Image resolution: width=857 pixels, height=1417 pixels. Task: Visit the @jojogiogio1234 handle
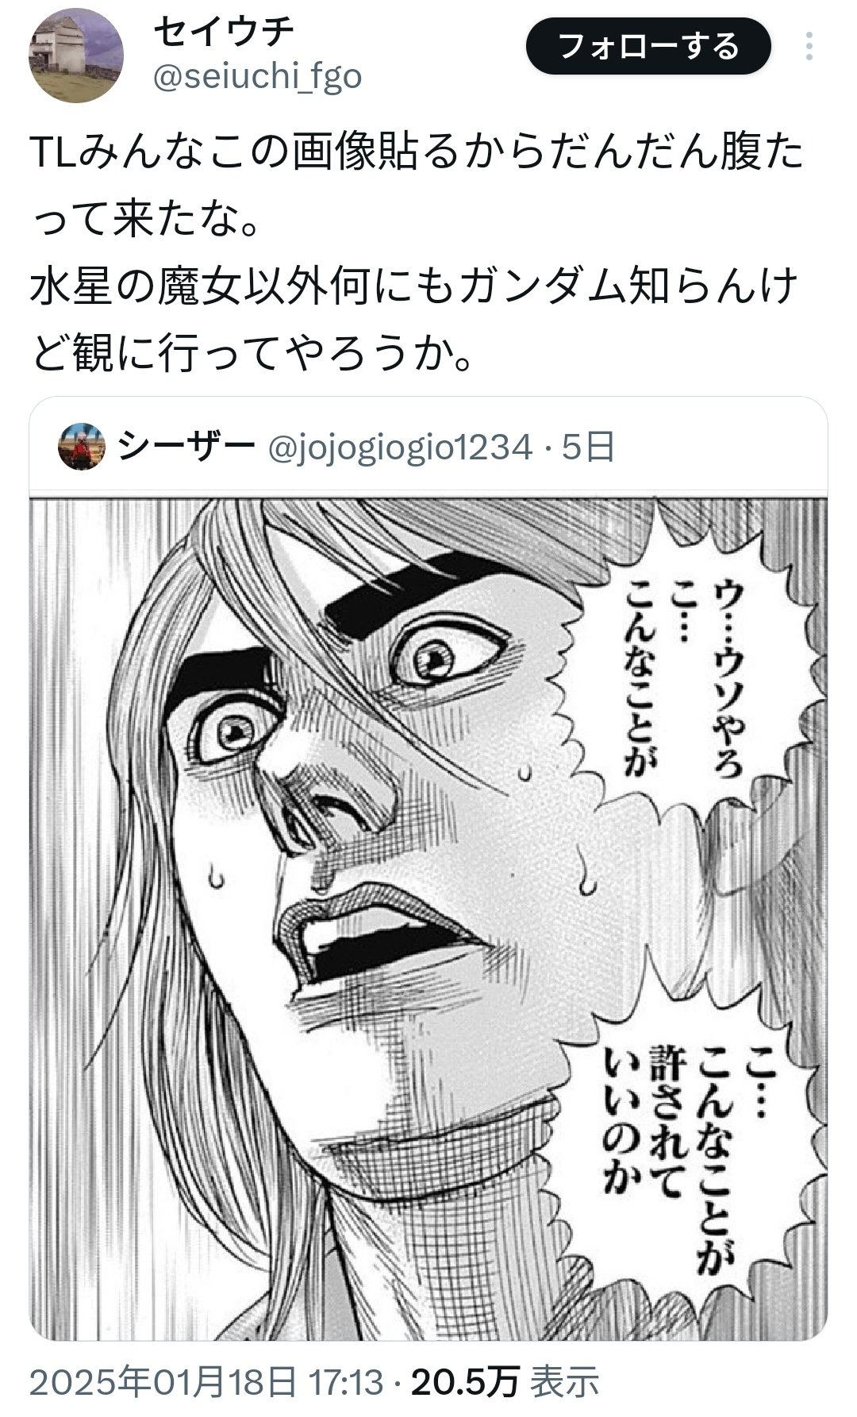point(400,449)
